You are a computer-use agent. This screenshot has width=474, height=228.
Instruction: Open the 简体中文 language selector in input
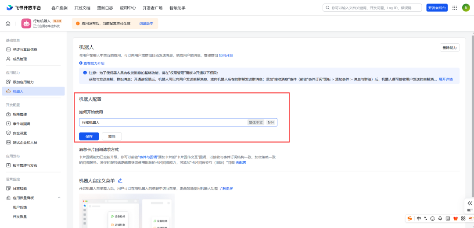coord(256,123)
